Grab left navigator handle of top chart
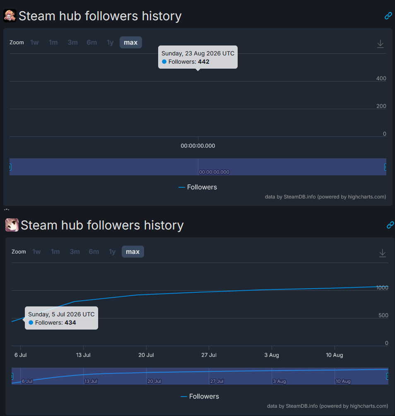The width and height of the screenshot is (395, 416). pos(10,167)
